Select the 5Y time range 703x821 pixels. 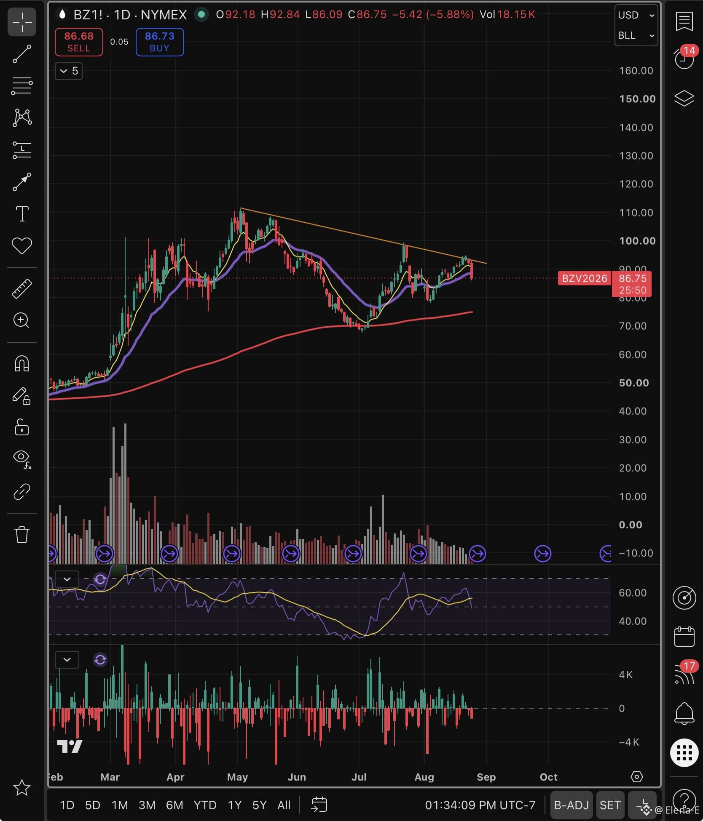[259, 805]
